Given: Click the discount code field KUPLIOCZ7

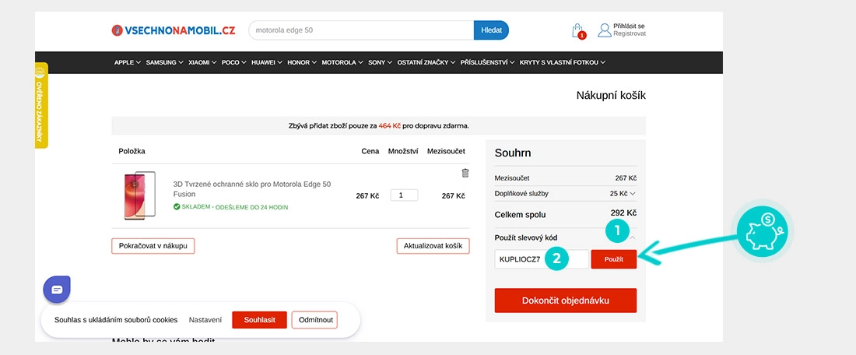Looking at the screenshot, I should click(x=542, y=259).
